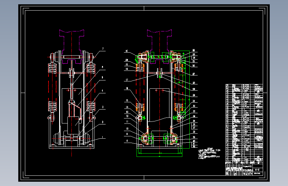Pick callout label 11 in section view
Screen dimensions: 288x186
click(x=127, y=121)
